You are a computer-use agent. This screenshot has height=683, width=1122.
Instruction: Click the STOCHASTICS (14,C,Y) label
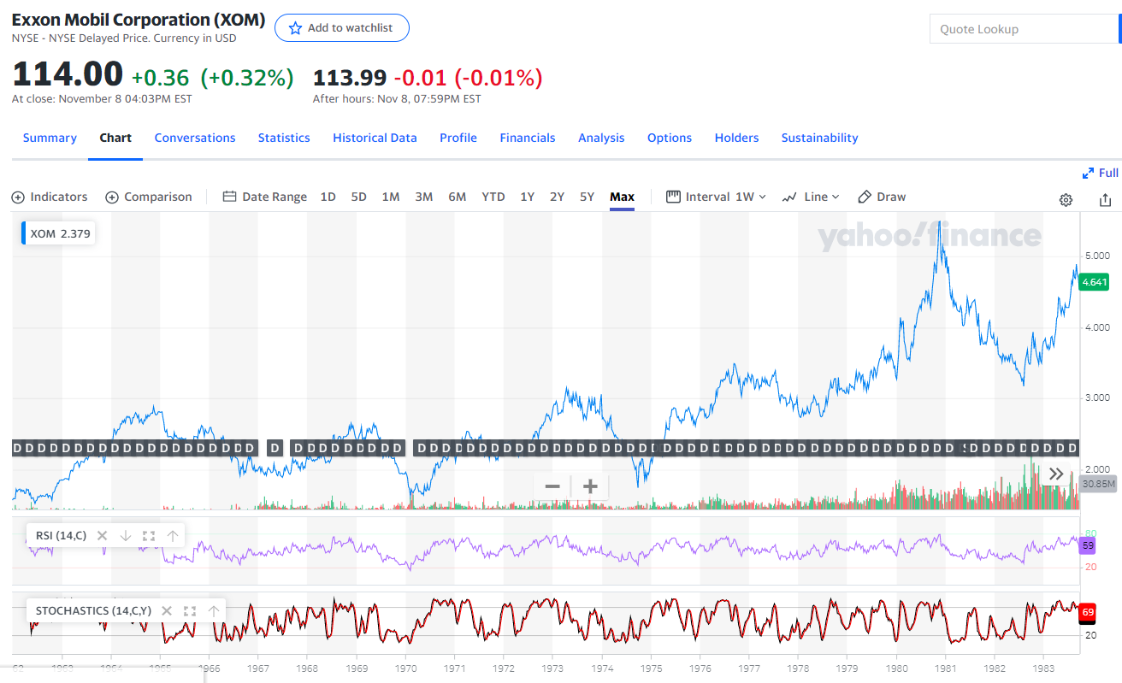(x=93, y=611)
